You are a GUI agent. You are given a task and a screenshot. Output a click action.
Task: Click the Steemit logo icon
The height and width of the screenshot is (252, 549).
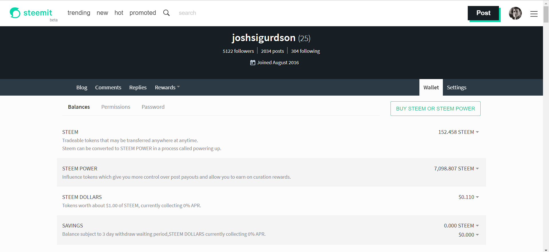15,13
